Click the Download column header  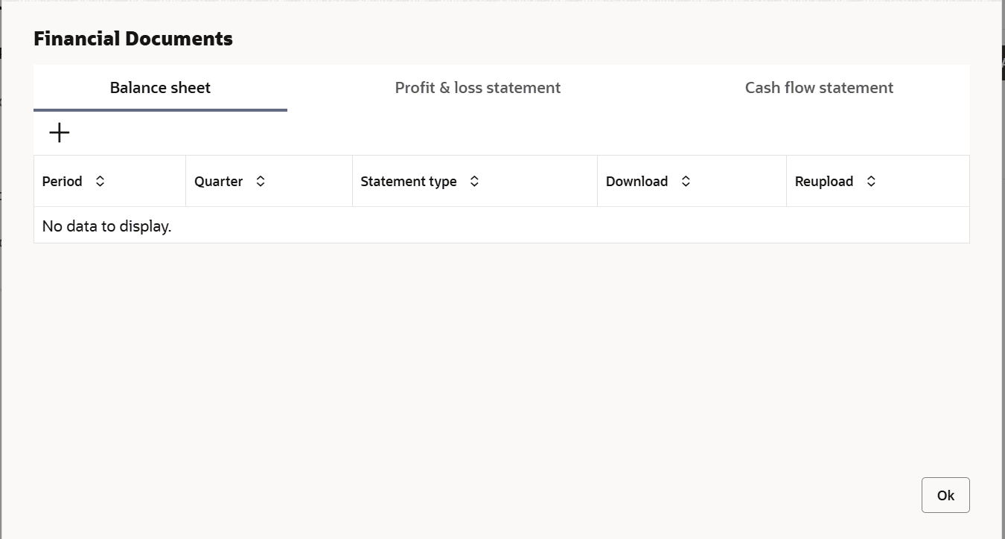637,182
